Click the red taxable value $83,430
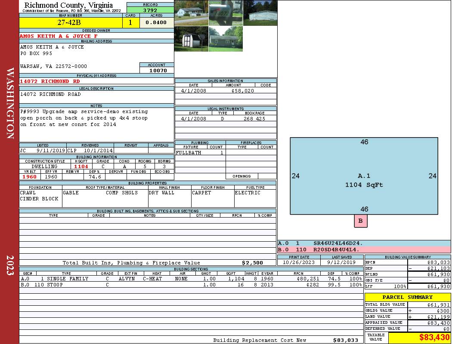Viewport: 452px width, 344px height. pyautogui.click(x=419, y=338)
